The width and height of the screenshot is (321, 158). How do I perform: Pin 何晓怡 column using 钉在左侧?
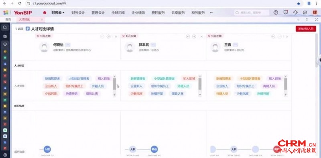tap(43, 36)
